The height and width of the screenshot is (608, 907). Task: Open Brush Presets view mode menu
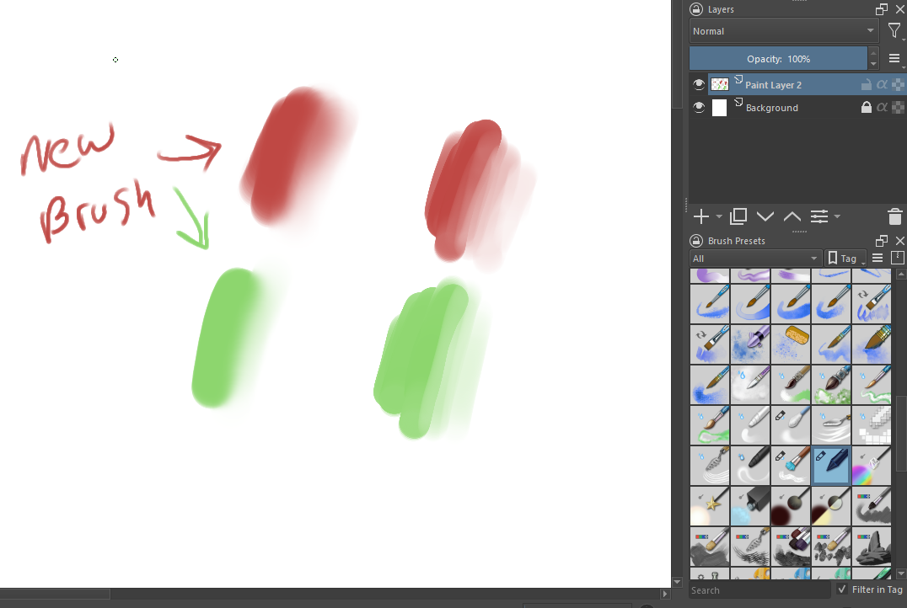877,259
